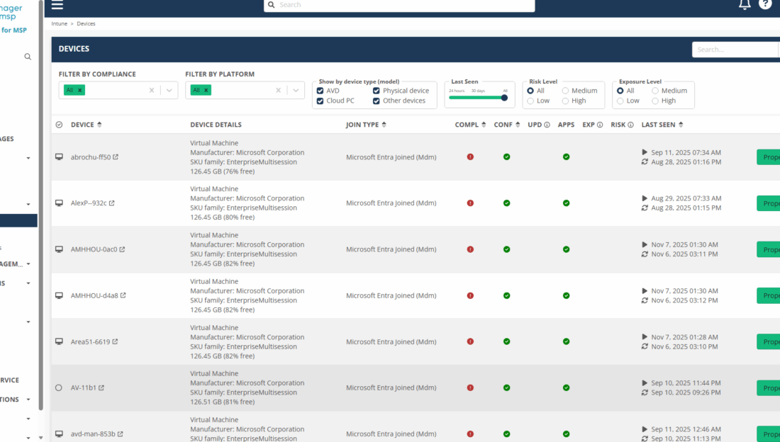Expand the Filter by Compliance dropdown
This screenshot has height=442, width=780.
click(x=169, y=90)
